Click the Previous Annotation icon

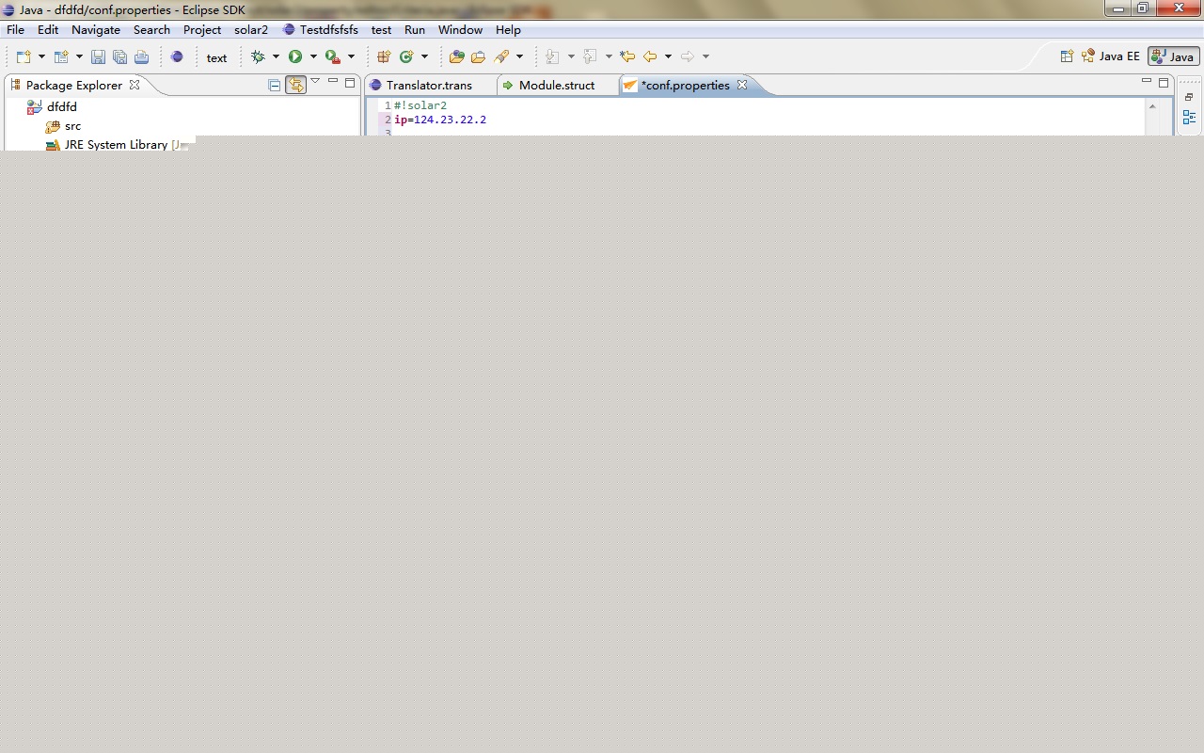tap(591, 56)
